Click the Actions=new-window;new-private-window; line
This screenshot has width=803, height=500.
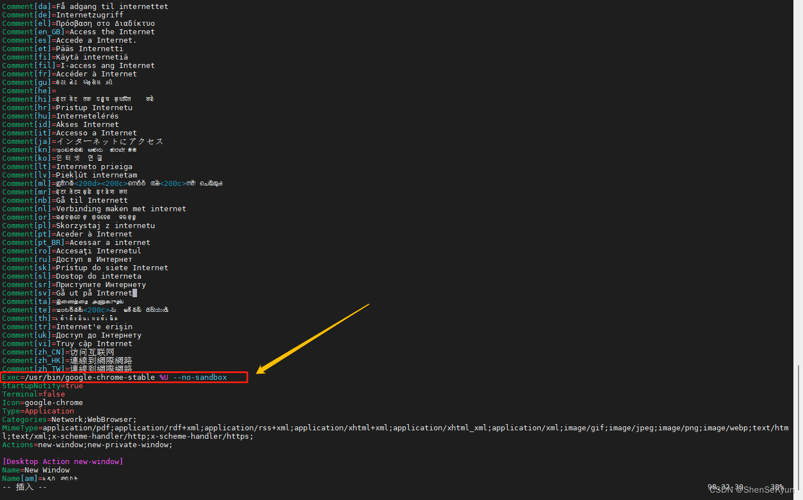click(x=87, y=445)
